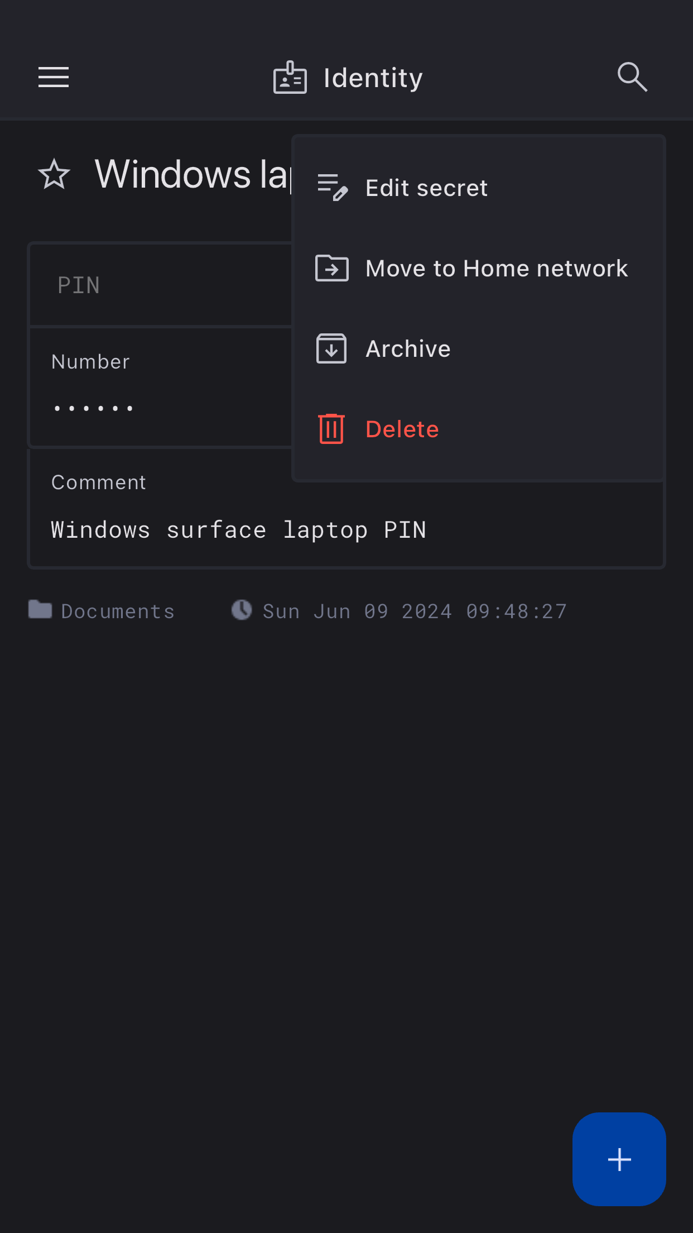Choose Move to Home network
Screen dimensions: 693x1233
(x=496, y=268)
